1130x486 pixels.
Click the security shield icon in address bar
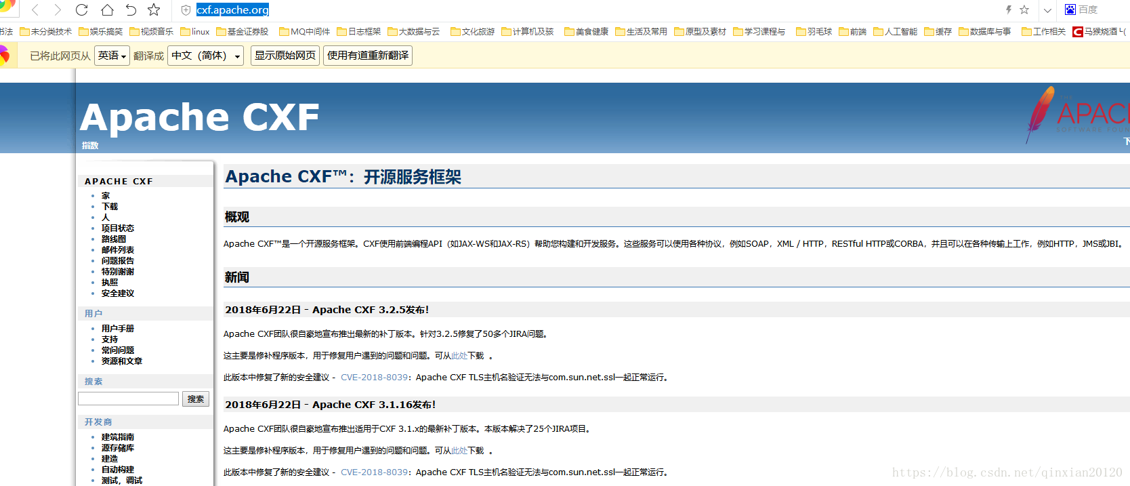[186, 10]
